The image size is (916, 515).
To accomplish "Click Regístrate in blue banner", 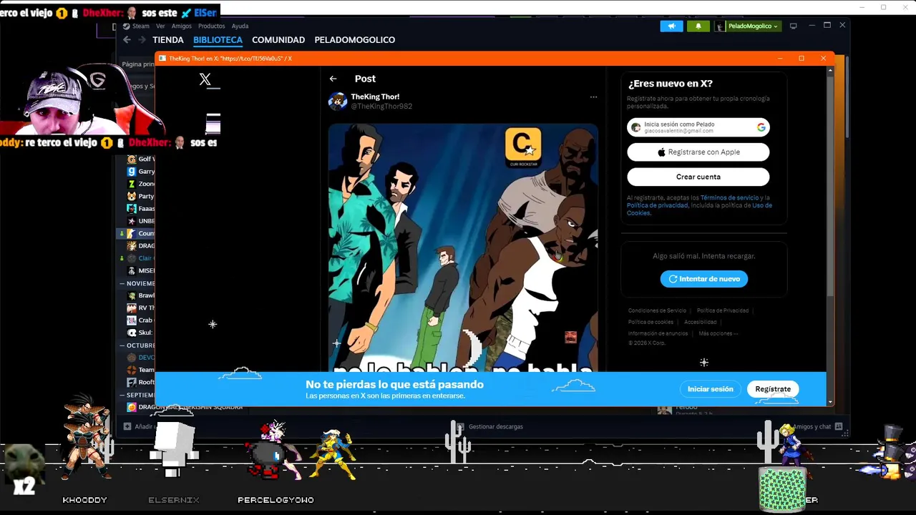I will pyautogui.click(x=773, y=389).
